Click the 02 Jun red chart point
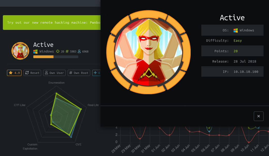Image resolution: width=269 pixels, height=156 pixels. coord(170,135)
